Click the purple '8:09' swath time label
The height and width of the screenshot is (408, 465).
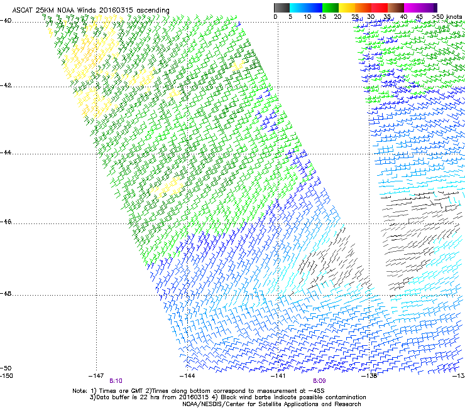coord(319,381)
